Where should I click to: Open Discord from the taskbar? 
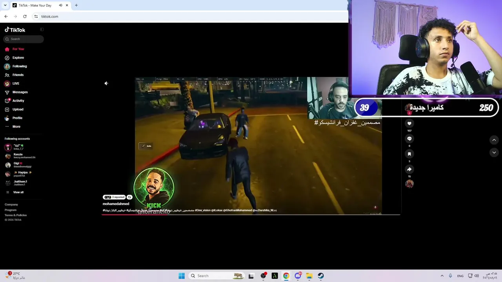click(298, 276)
